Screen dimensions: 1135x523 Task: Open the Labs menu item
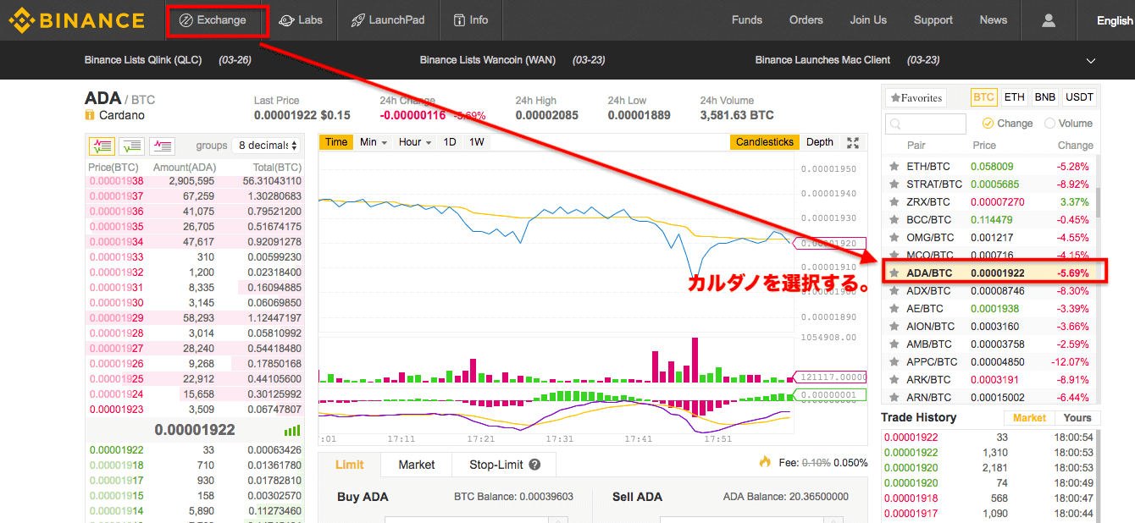pos(301,20)
